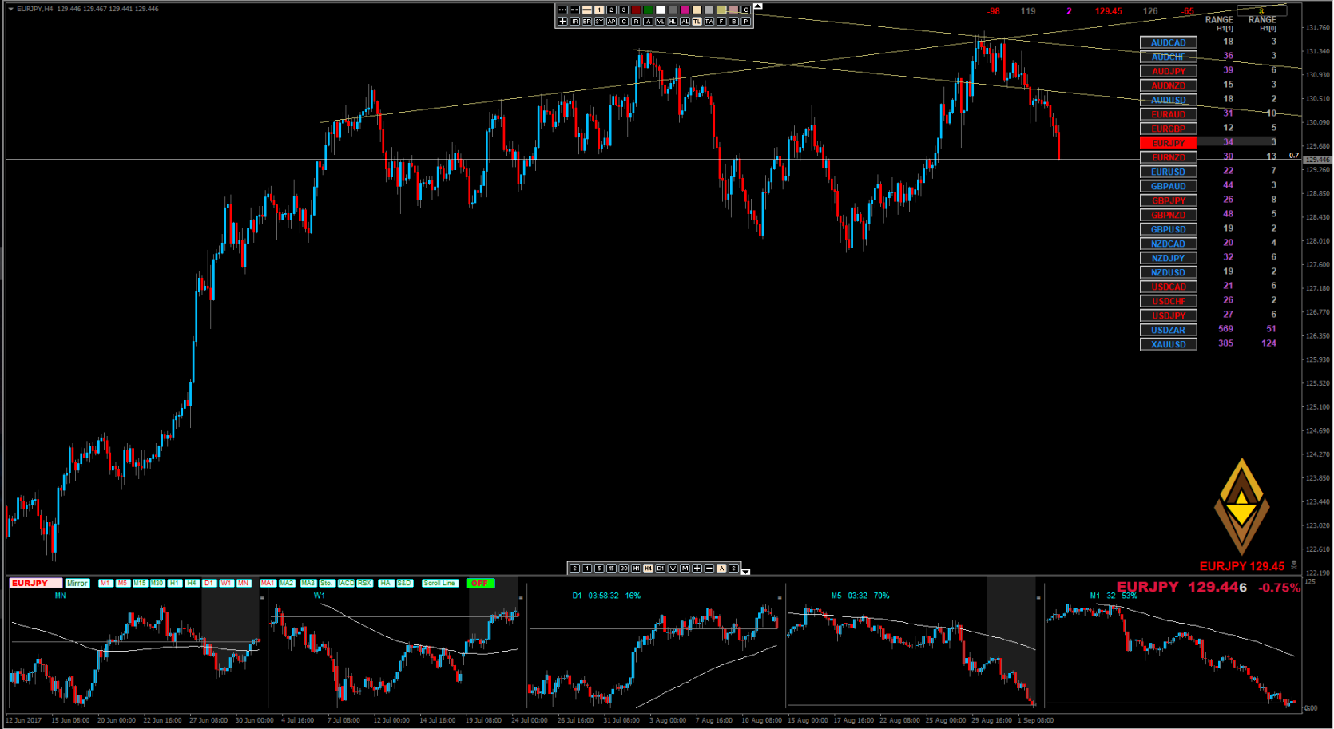This screenshot has width=1334, height=729.
Task: Pick the green color swatch
Action: click(x=648, y=10)
